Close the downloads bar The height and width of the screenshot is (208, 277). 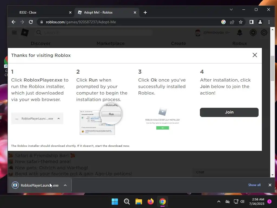270,185
